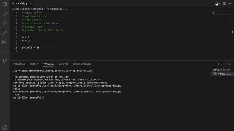Viewport: 234px width, 131px height.
Task: Switch to the Jupyter panel tab
Action: 63,64
